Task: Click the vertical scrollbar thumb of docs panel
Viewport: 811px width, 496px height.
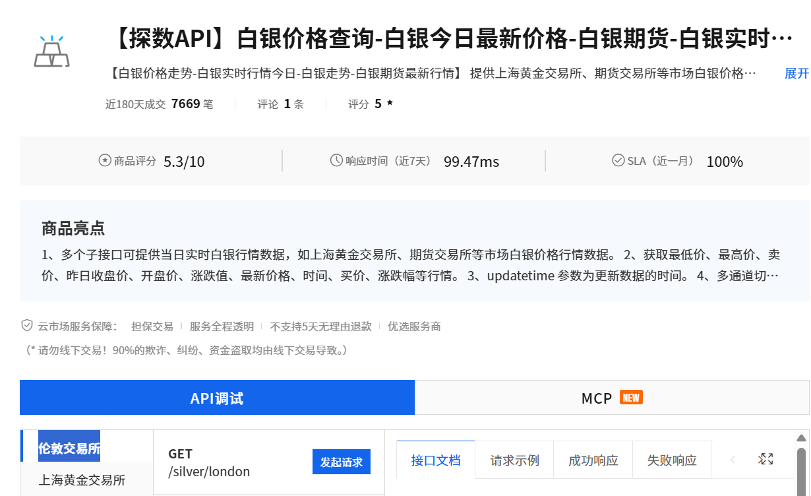Action: (801, 471)
